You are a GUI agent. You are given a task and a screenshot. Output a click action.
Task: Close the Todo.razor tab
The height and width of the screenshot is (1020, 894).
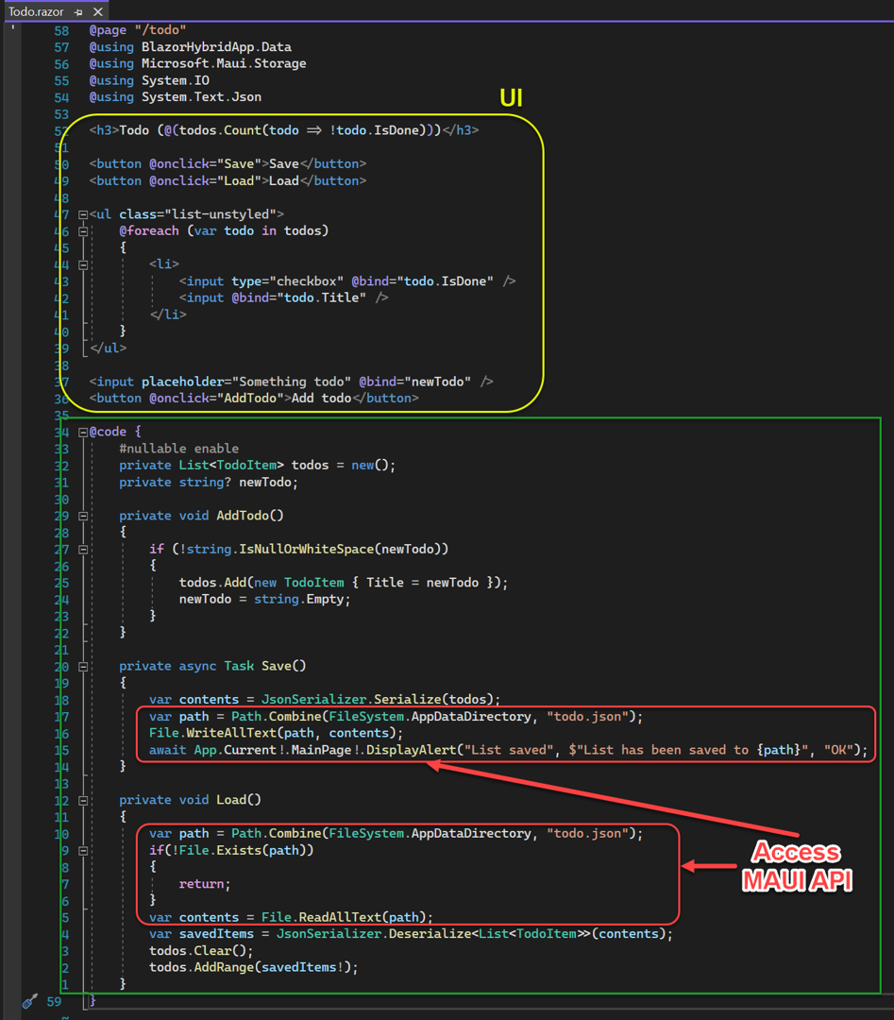pyautogui.click(x=98, y=11)
